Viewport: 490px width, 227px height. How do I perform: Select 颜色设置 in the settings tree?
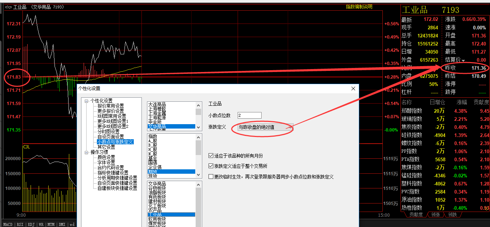tap(106, 157)
